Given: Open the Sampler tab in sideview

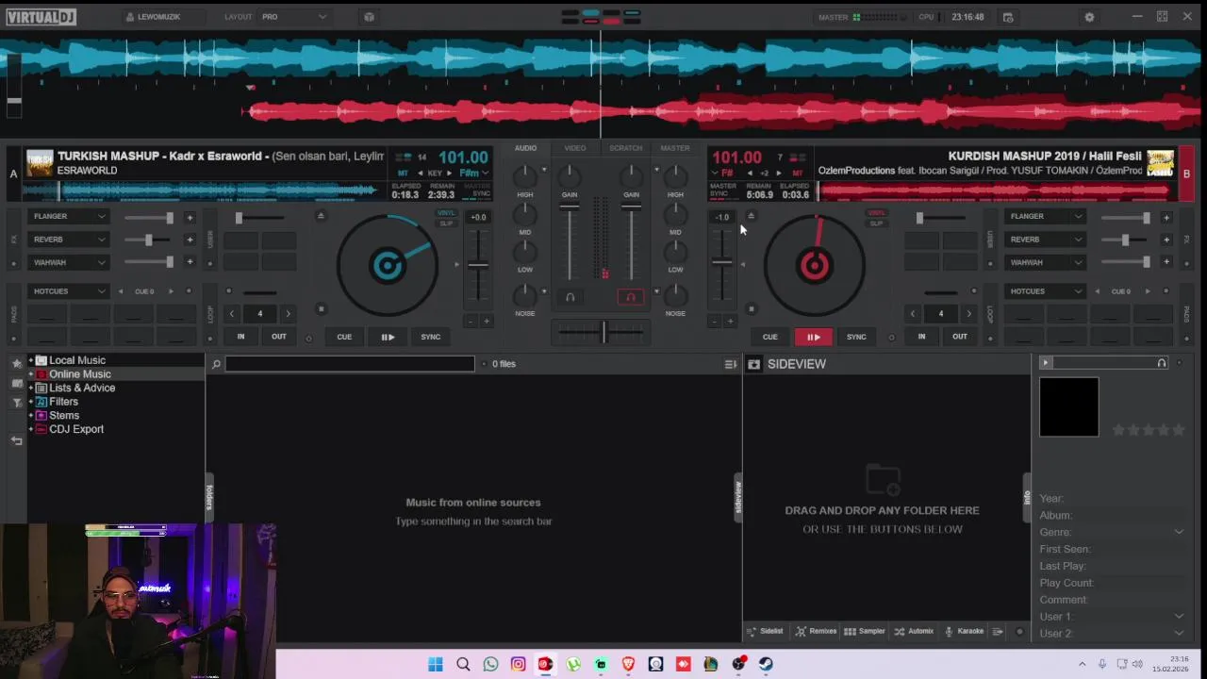Looking at the screenshot, I should coord(865,631).
